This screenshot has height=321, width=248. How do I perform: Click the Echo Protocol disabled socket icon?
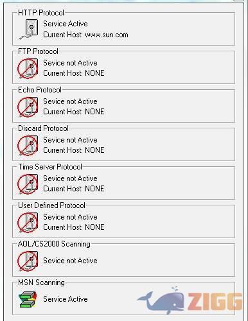28,107
